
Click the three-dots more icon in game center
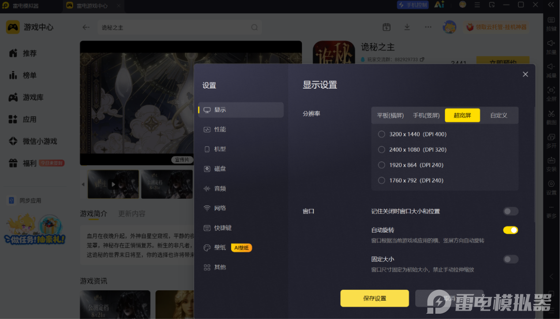[x=428, y=27]
